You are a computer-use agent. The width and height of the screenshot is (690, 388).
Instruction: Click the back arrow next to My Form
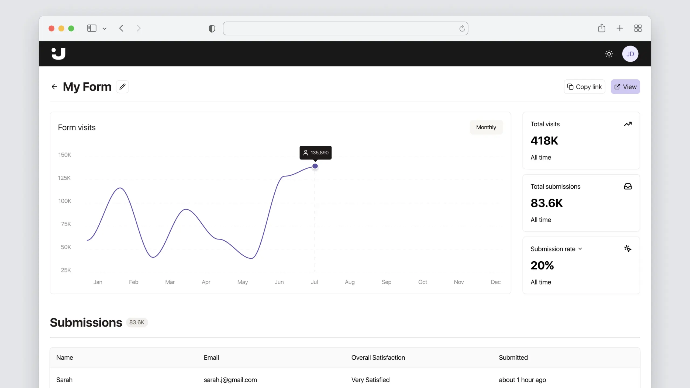(54, 86)
